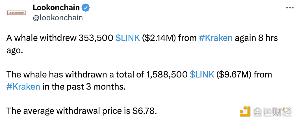The height and width of the screenshot is (120, 295).
Task: Open #Kraken hashtag before 'in the past'
Action: [x=23, y=87]
